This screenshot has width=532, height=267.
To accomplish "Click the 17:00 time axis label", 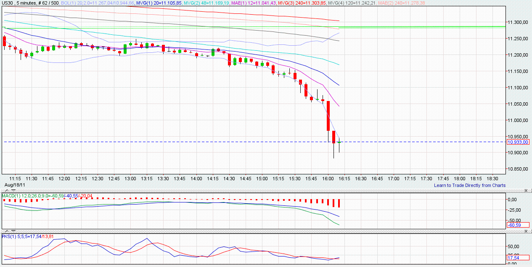I will pos(394,179).
